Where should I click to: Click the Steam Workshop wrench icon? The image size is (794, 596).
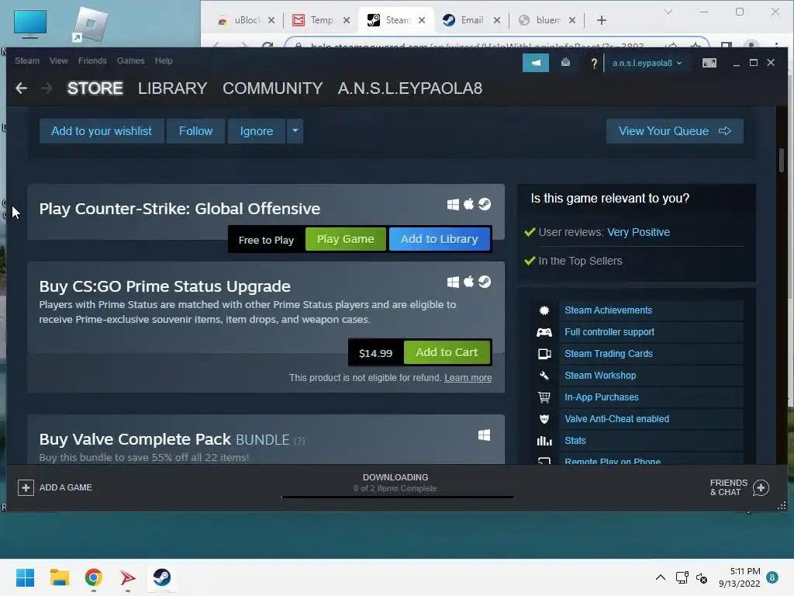point(544,376)
